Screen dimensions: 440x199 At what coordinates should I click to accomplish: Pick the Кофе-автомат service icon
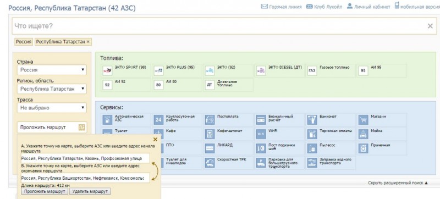click(210, 134)
